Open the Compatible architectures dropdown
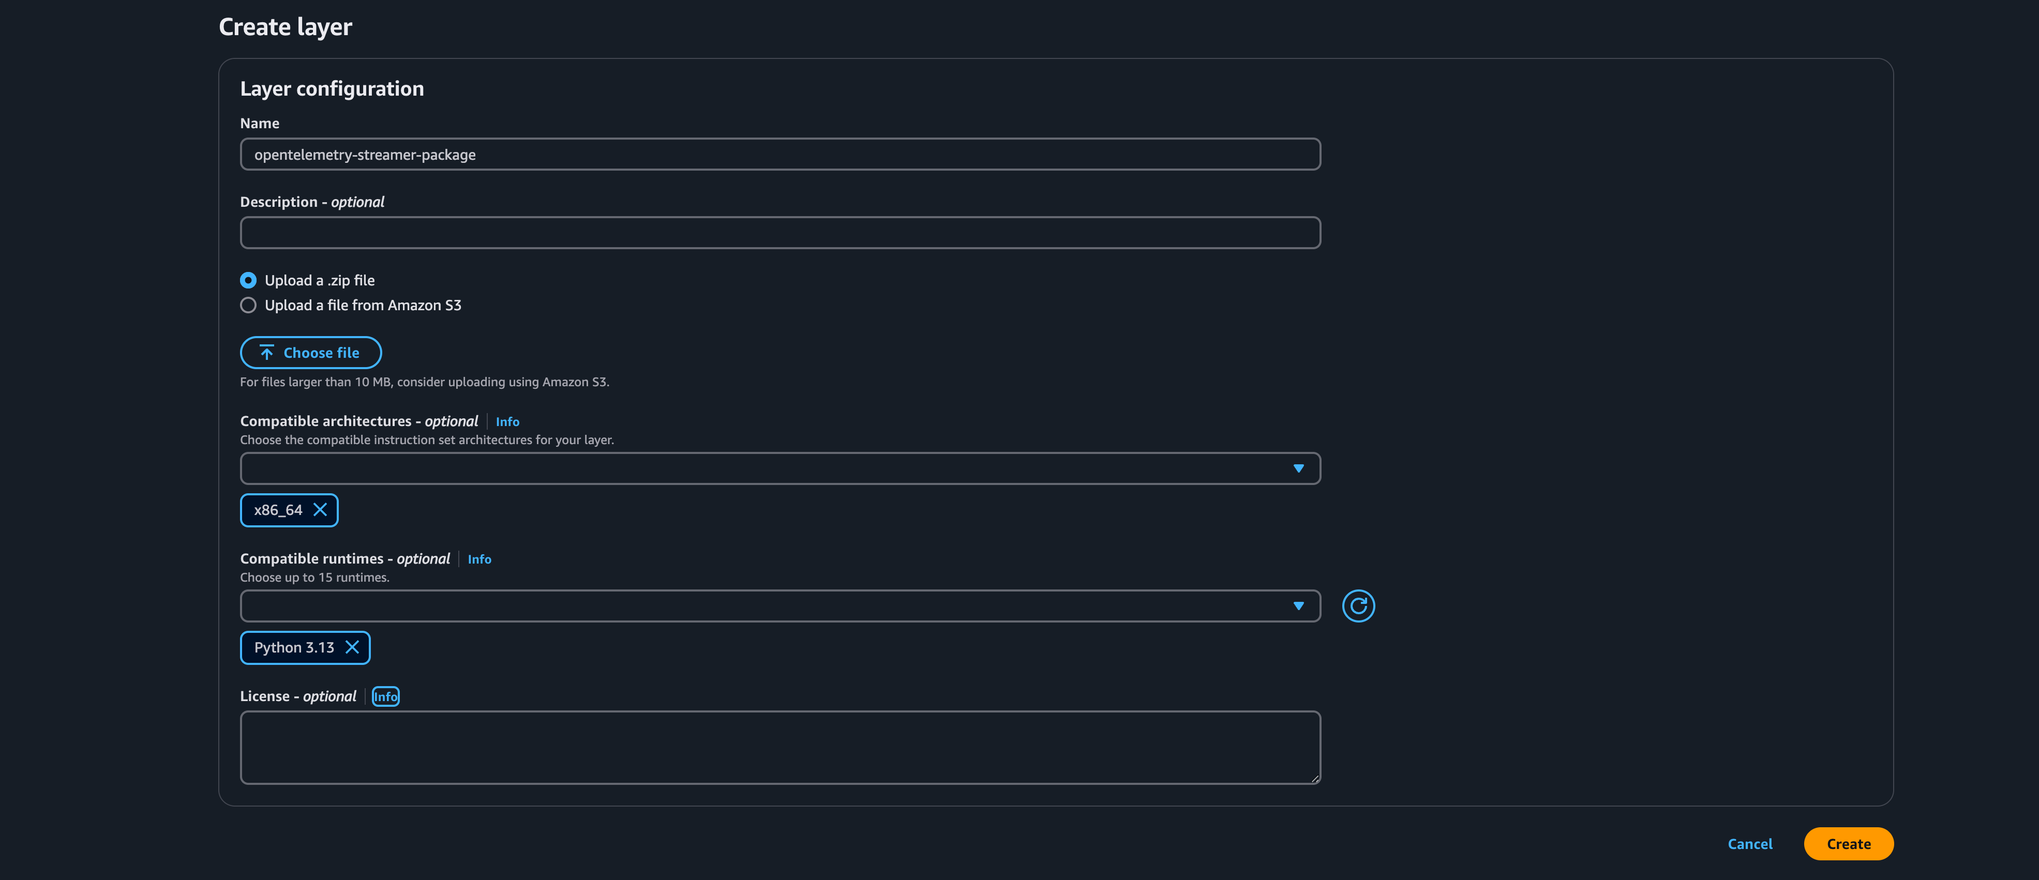 coord(779,468)
